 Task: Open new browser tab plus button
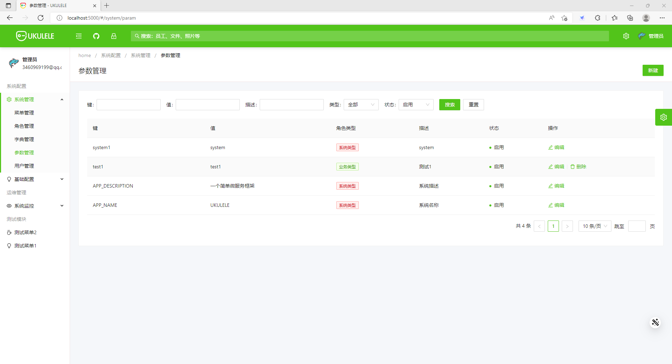pyautogui.click(x=107, y=6)
